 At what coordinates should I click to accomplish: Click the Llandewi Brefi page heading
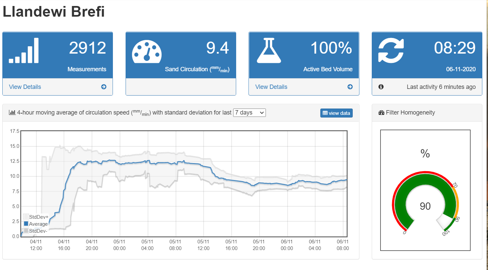(x=54, y=12)
